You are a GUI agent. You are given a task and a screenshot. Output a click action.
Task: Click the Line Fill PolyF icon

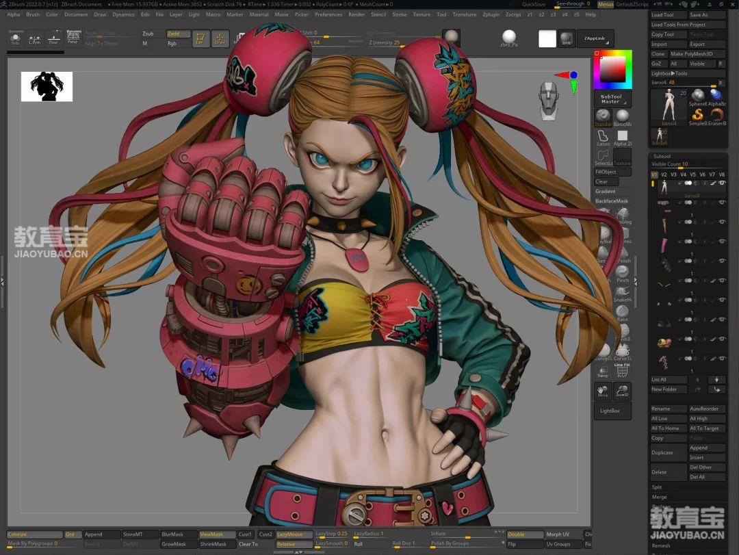tap(623, 371)
